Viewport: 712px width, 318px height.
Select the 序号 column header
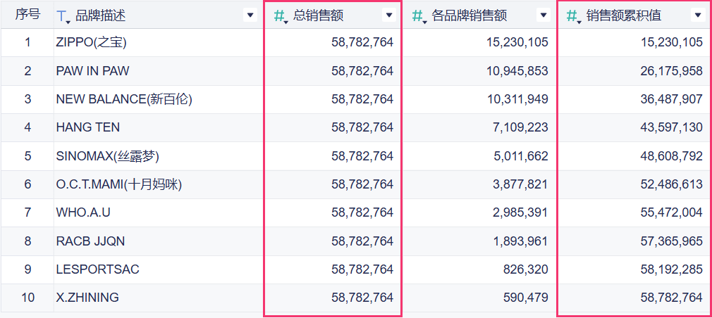point(27,15)
